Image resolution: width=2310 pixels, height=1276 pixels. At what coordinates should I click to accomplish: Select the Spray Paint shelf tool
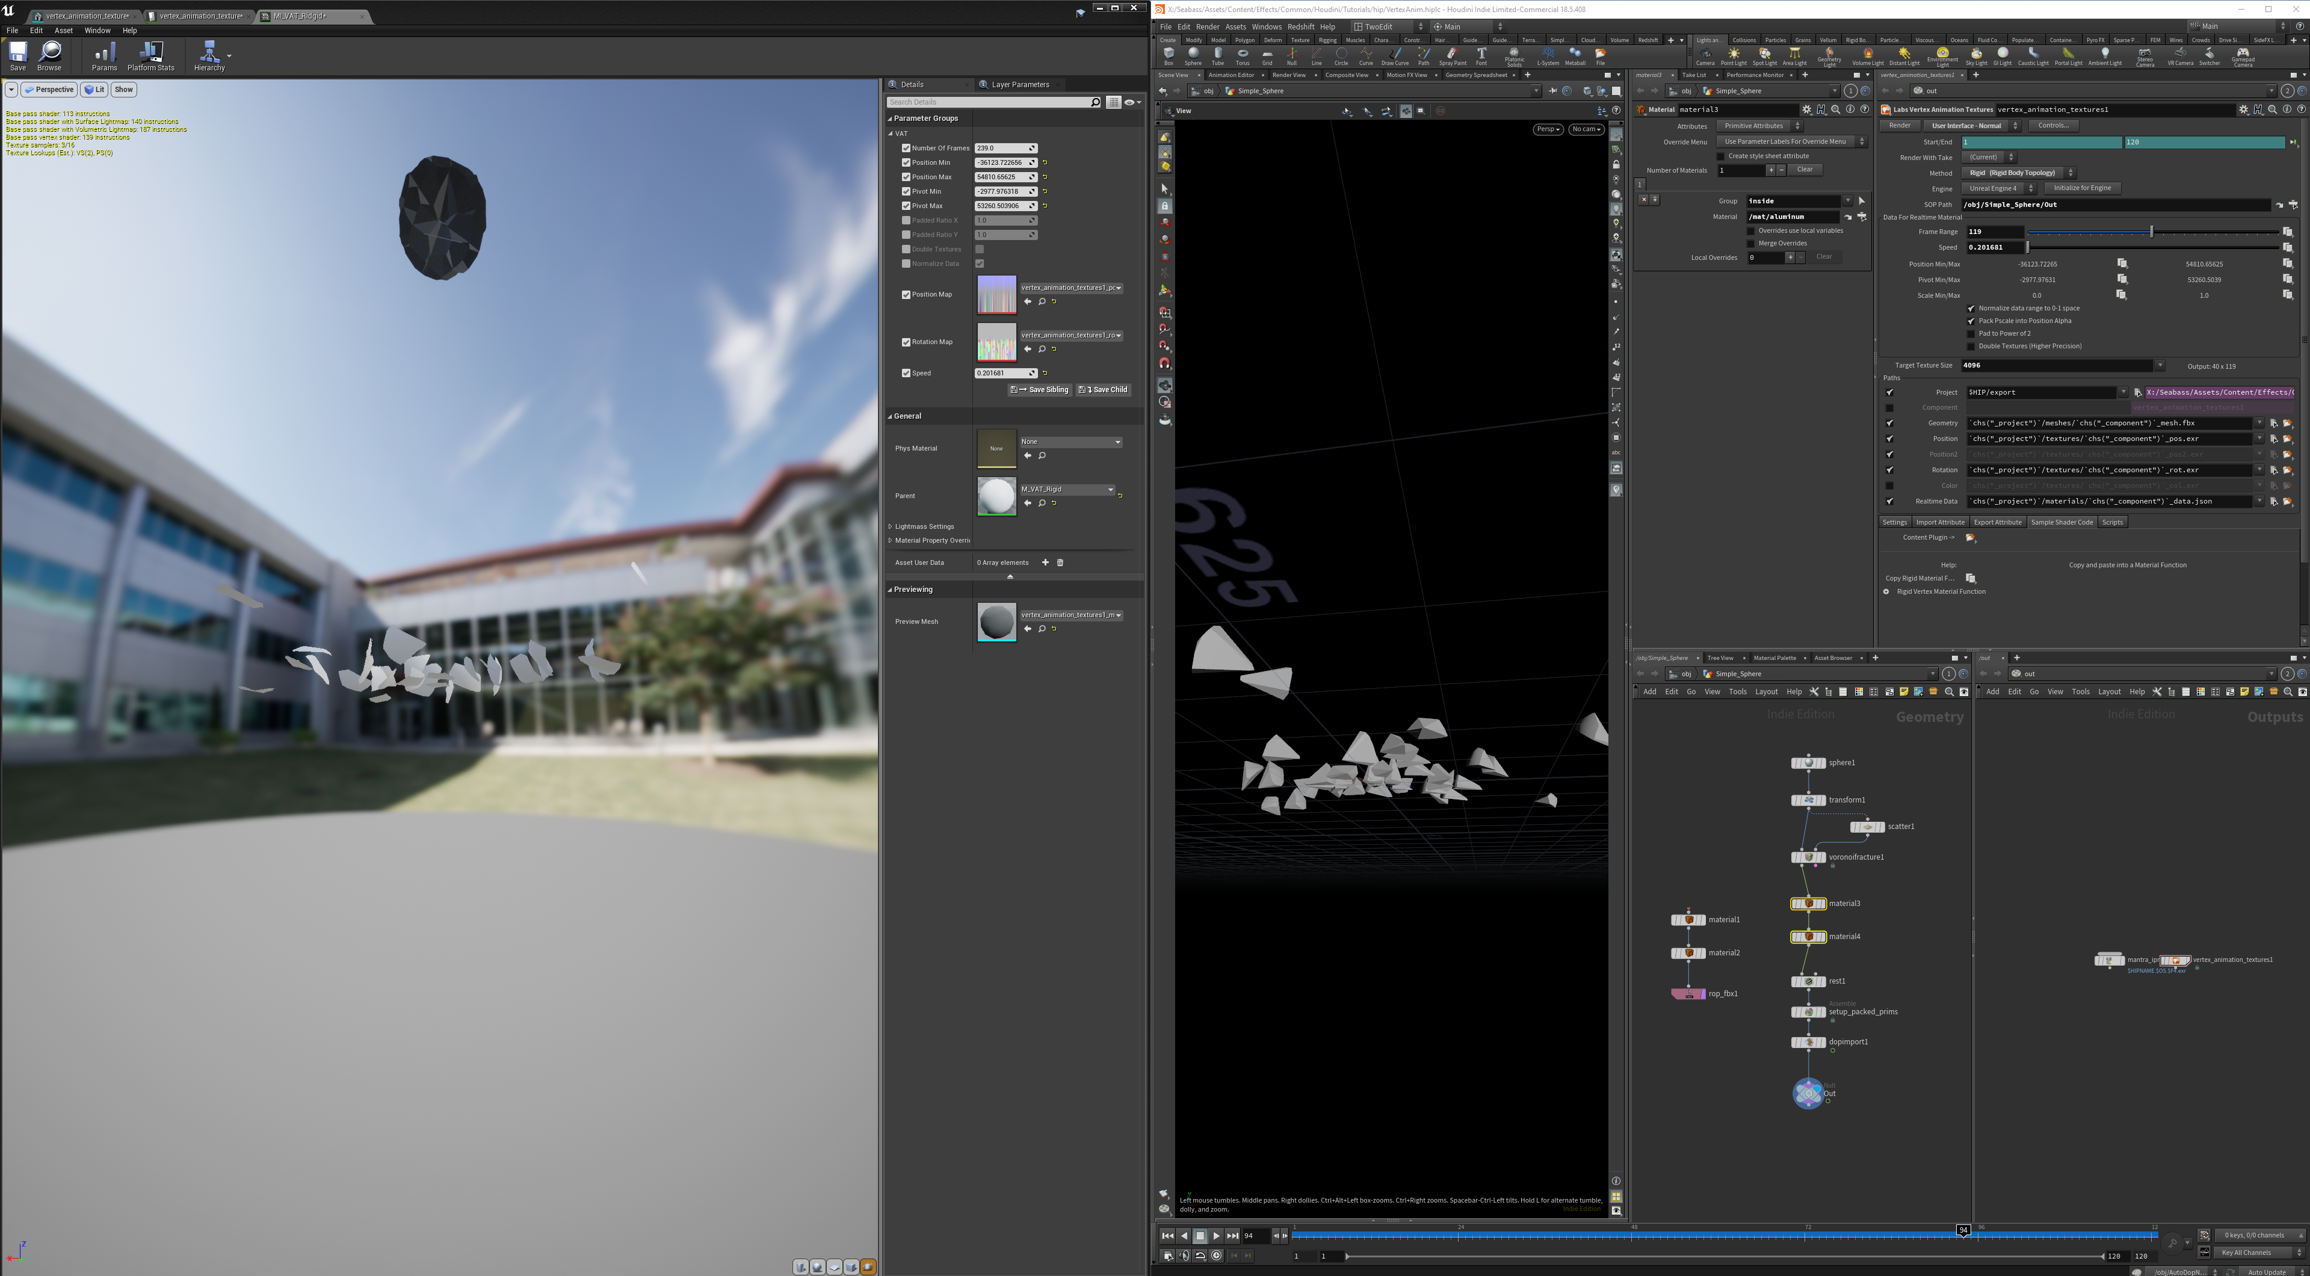pyautogui.click(x=1453, y=57)
